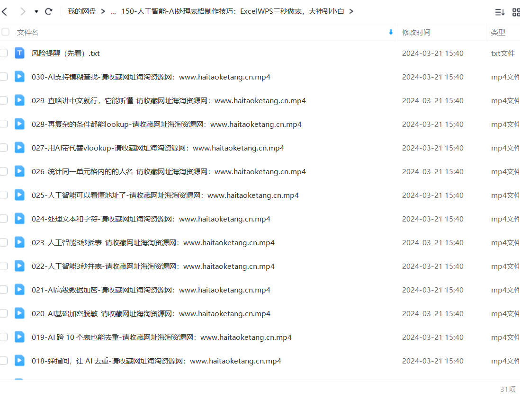Open the 021-AI高级数据加密 video file
The width and height of the screenshot is (520, 399).
(x=151, y=290)
